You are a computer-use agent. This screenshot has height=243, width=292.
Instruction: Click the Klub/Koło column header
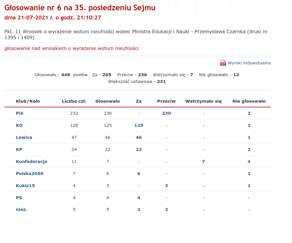(28, 101)
